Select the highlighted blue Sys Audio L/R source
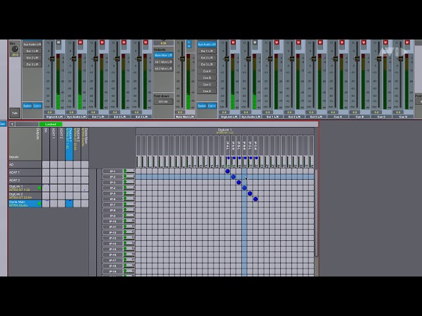This screenshot has height=316, width=422. coord(207,44)
